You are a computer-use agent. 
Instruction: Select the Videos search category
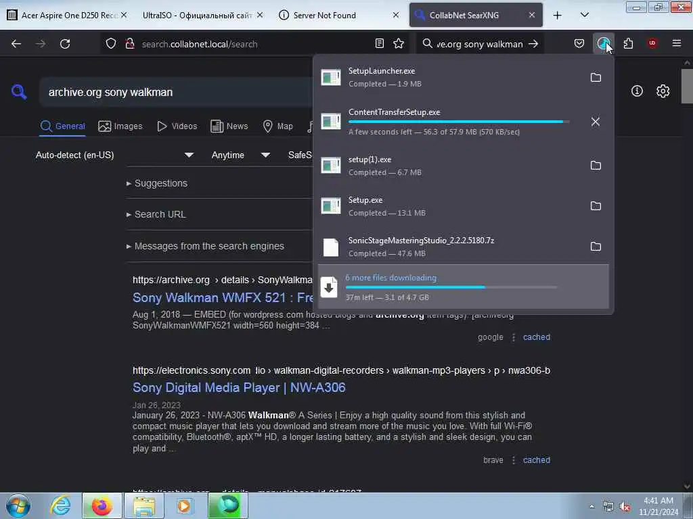[177, 126]
